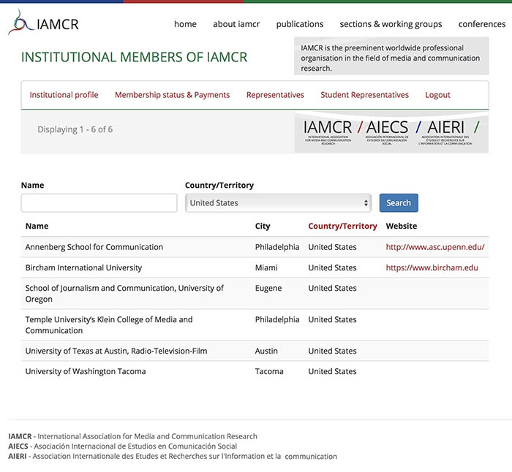Select School of Journalism, University of Oregon

coord(124,294)
